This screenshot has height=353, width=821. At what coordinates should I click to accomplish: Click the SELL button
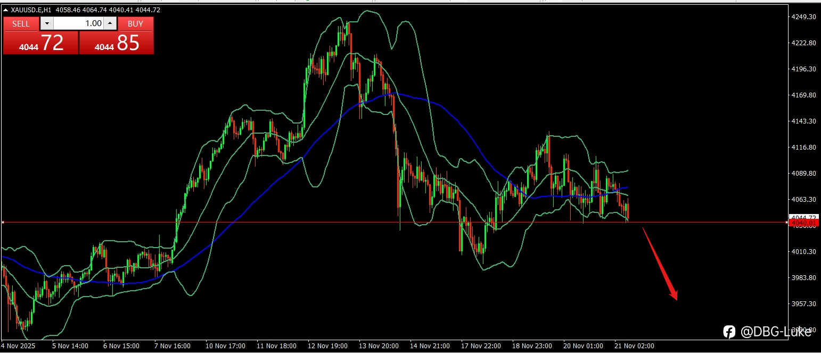coord(21,23)
